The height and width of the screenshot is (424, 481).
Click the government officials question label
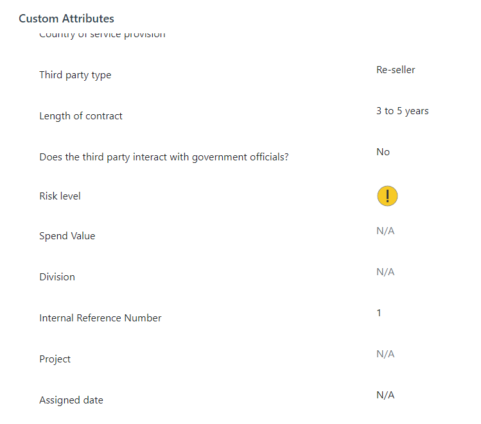(x=164, y=157)
